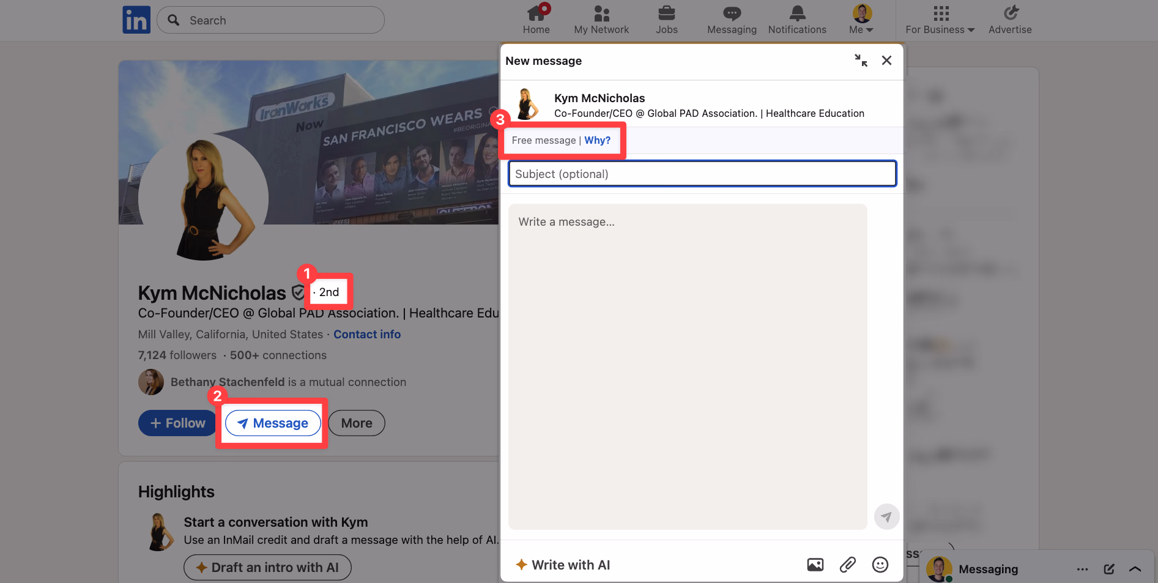Click Kym's avatar in the New message header
This screenshot has width=1158, height=583.
[x=526, y=105]
